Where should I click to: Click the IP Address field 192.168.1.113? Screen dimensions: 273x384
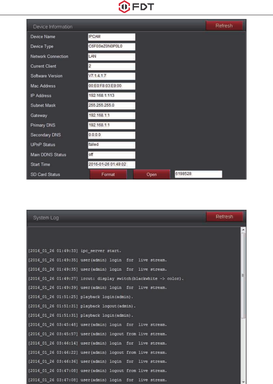coord(111,96)
